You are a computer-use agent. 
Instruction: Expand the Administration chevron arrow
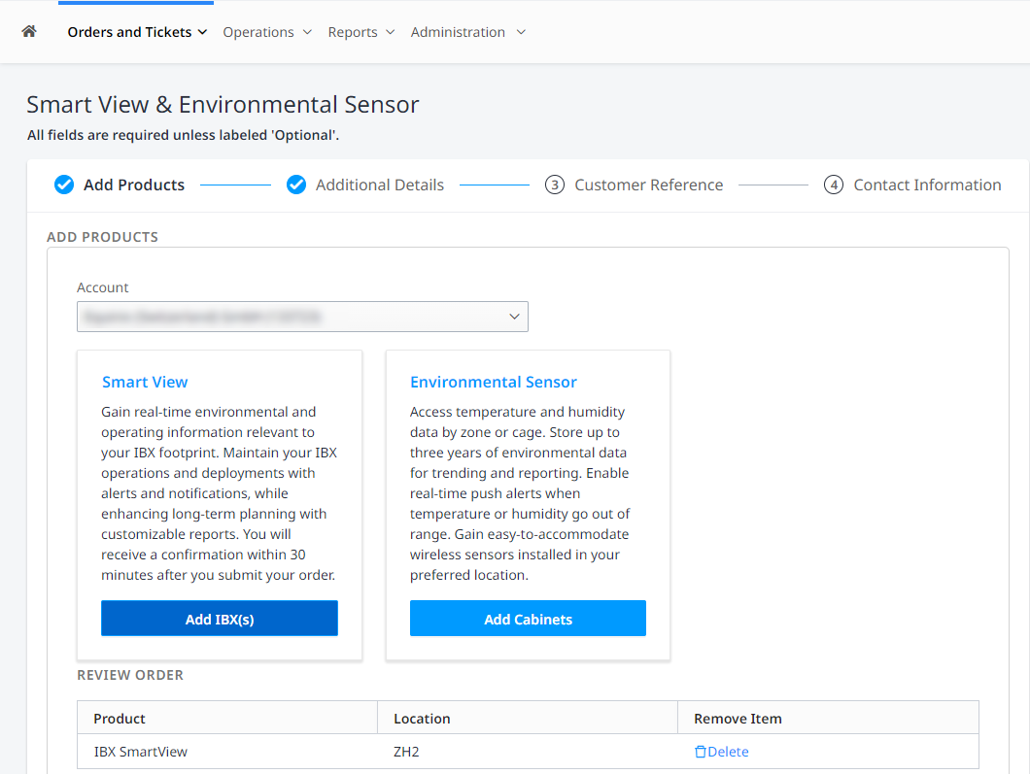(x=521, y=32)
